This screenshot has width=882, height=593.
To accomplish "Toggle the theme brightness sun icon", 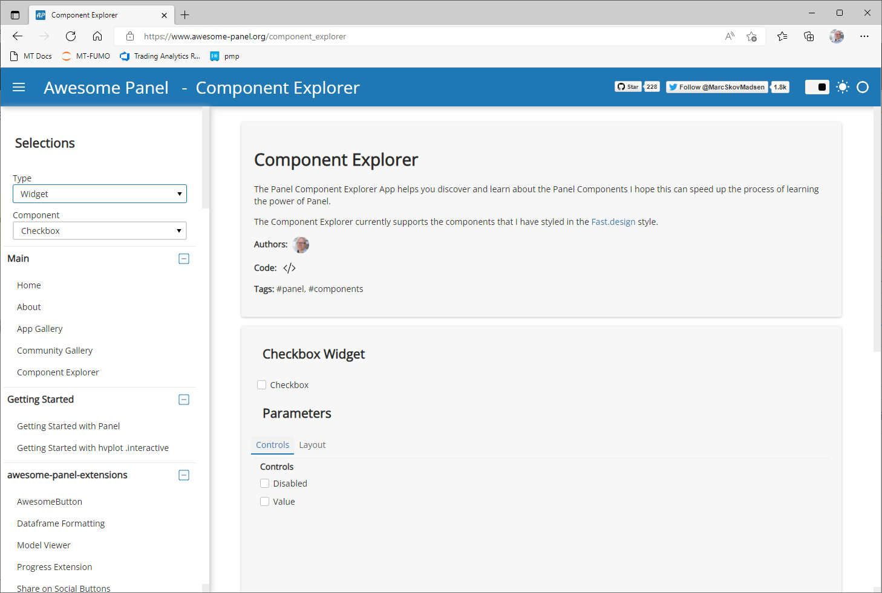I will tap(842, 86).
